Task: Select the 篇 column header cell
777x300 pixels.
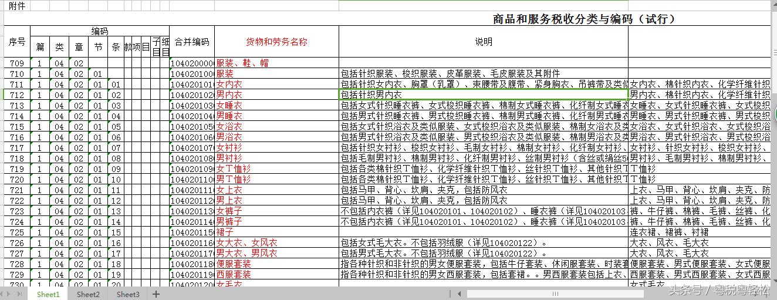Action: [40, 47]
